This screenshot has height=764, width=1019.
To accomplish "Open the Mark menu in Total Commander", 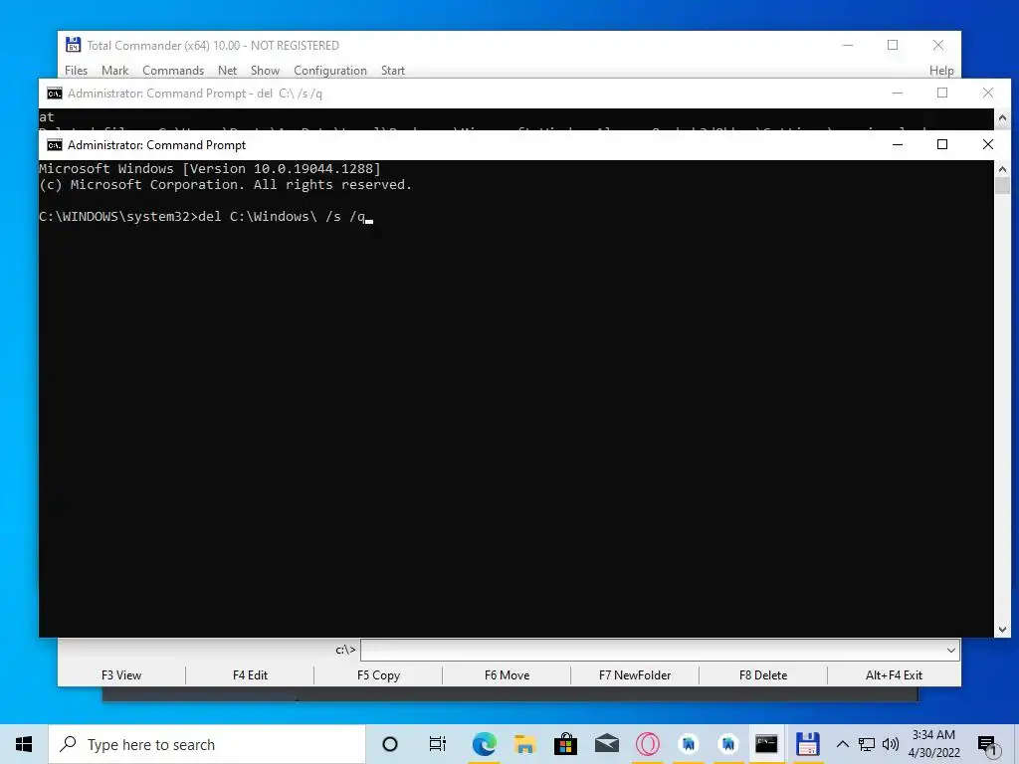I will coord(115,71).
